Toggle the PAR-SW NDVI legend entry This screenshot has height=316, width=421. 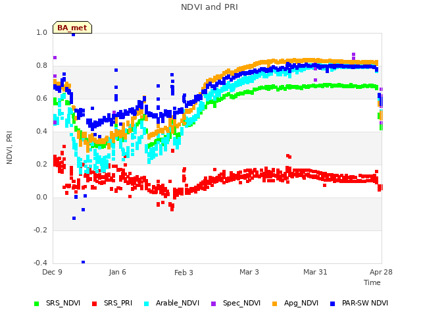(x=359, y=303)
